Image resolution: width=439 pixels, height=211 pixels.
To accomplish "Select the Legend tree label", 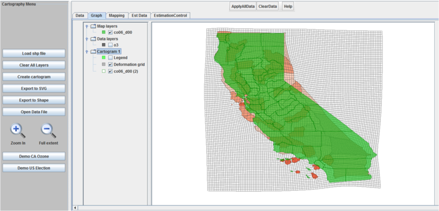I will tap(120, 58).
